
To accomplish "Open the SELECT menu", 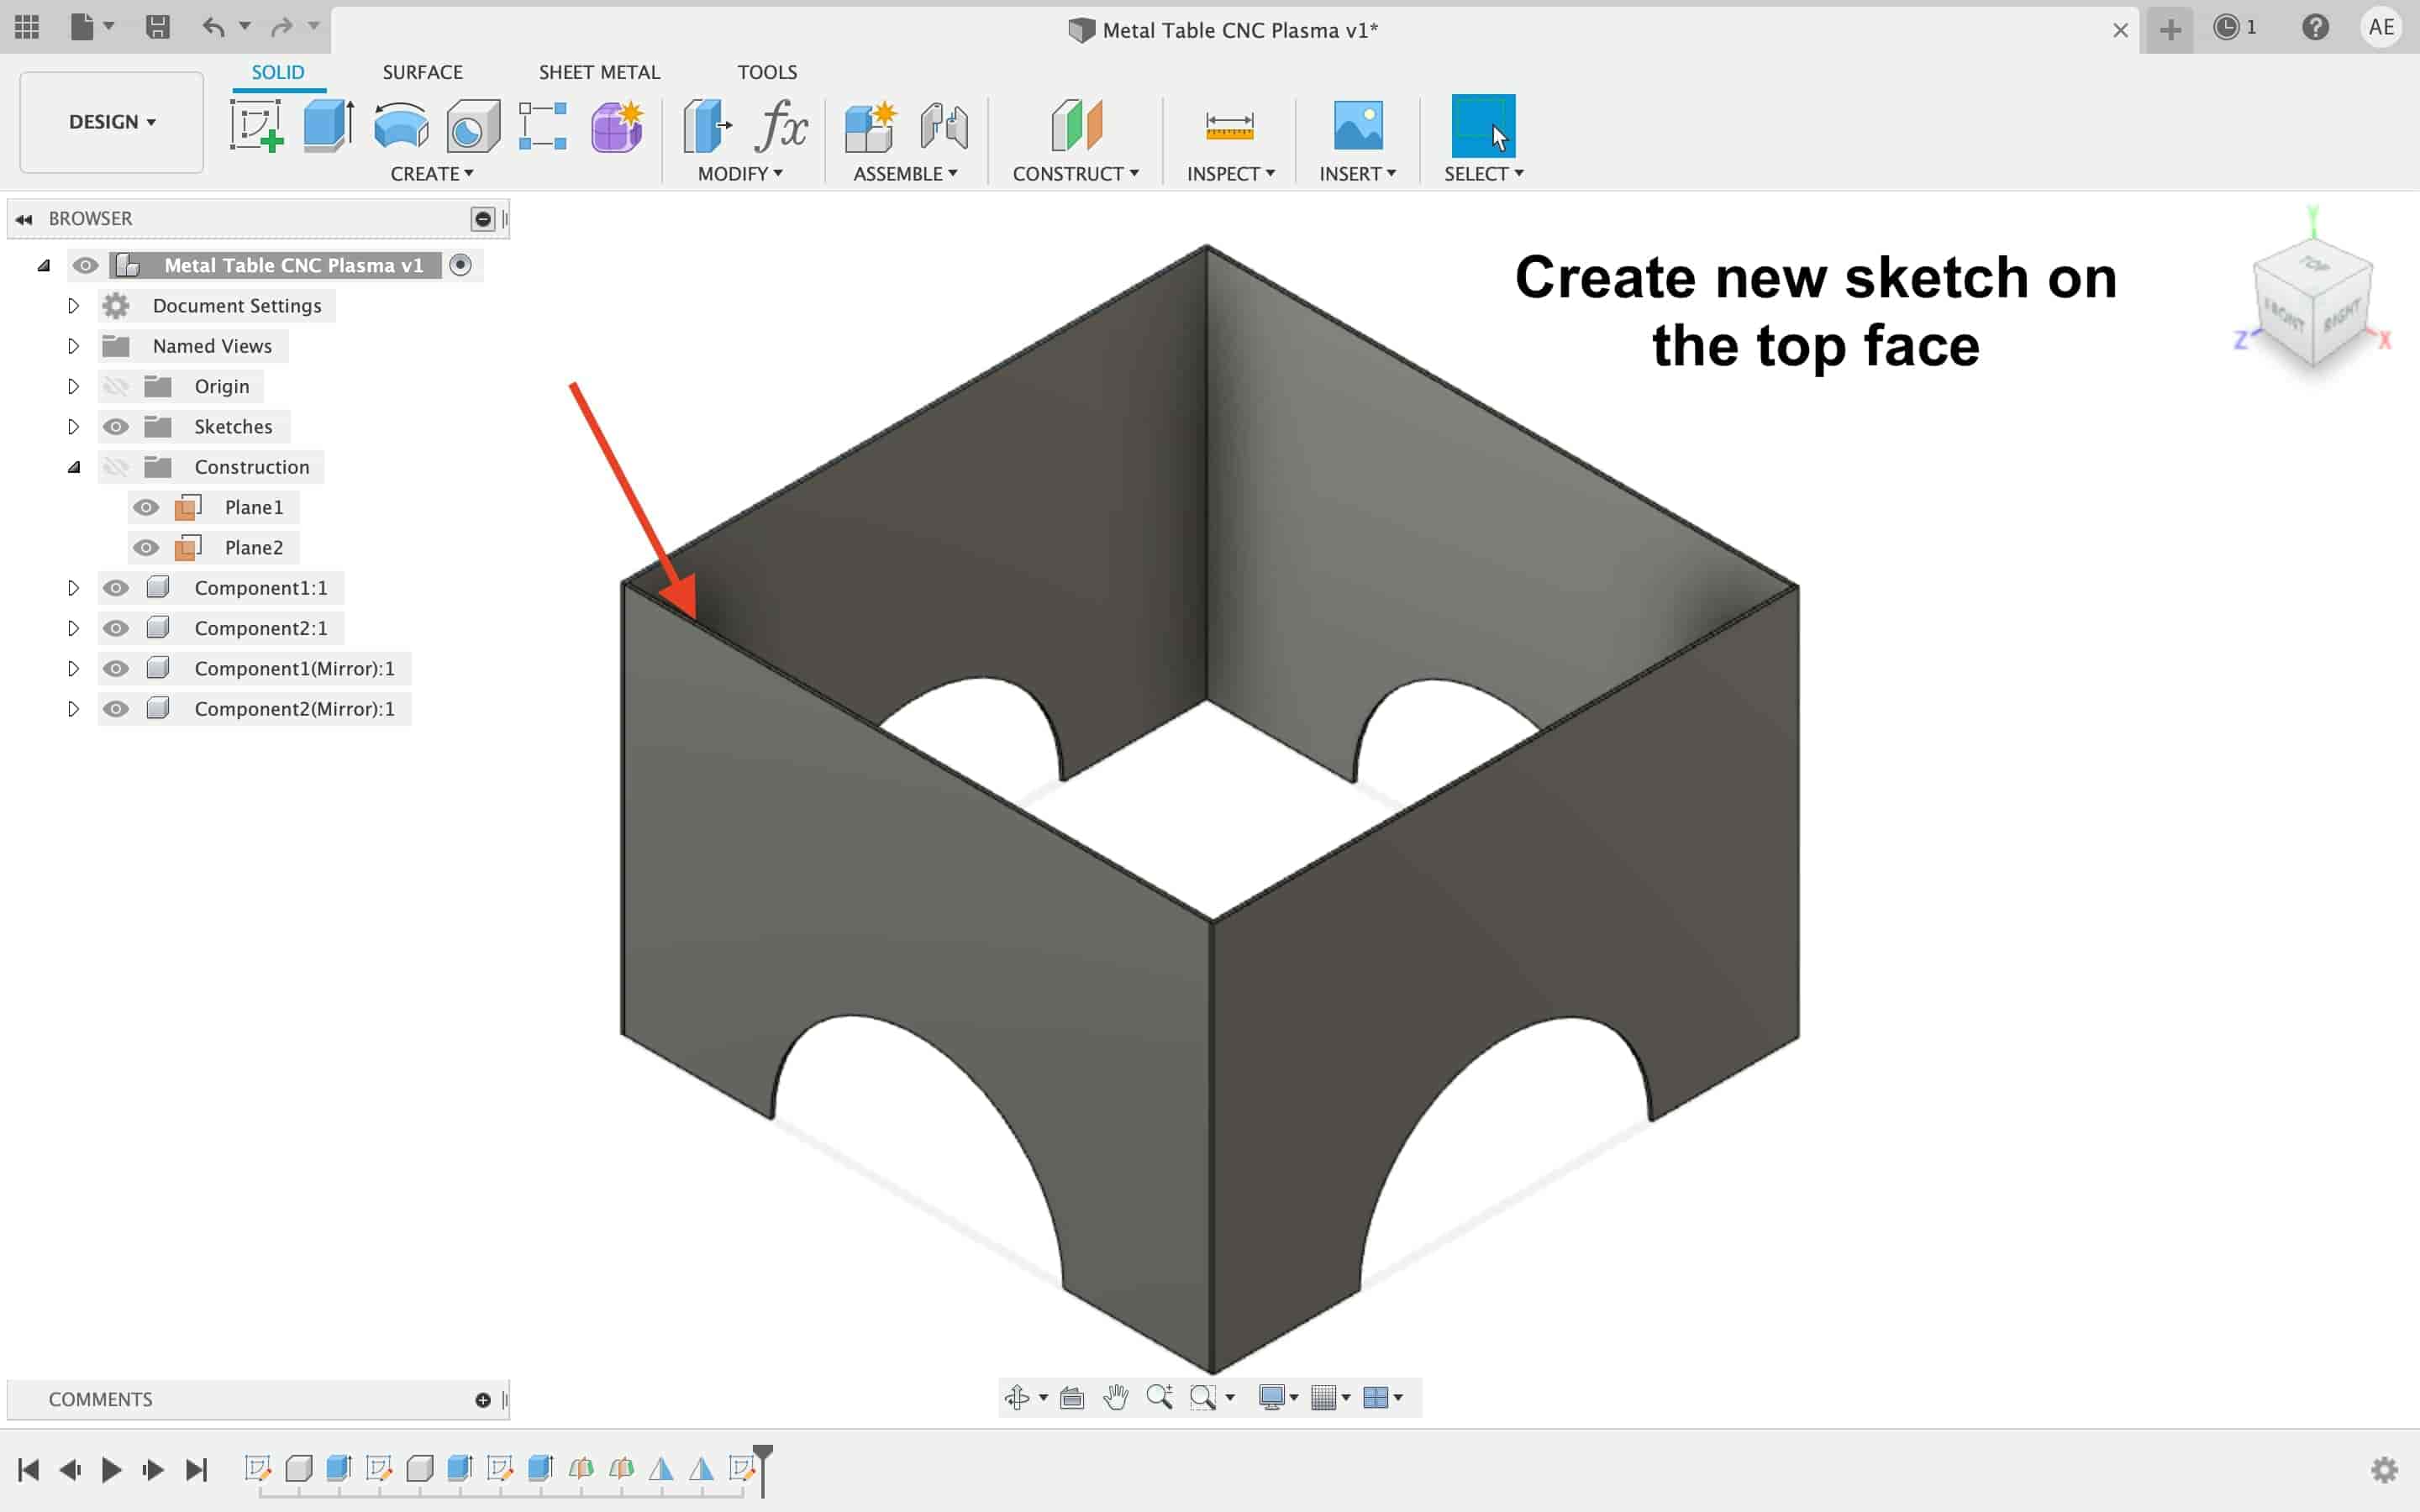I will pyautogui.click(x=1483, y=174).
